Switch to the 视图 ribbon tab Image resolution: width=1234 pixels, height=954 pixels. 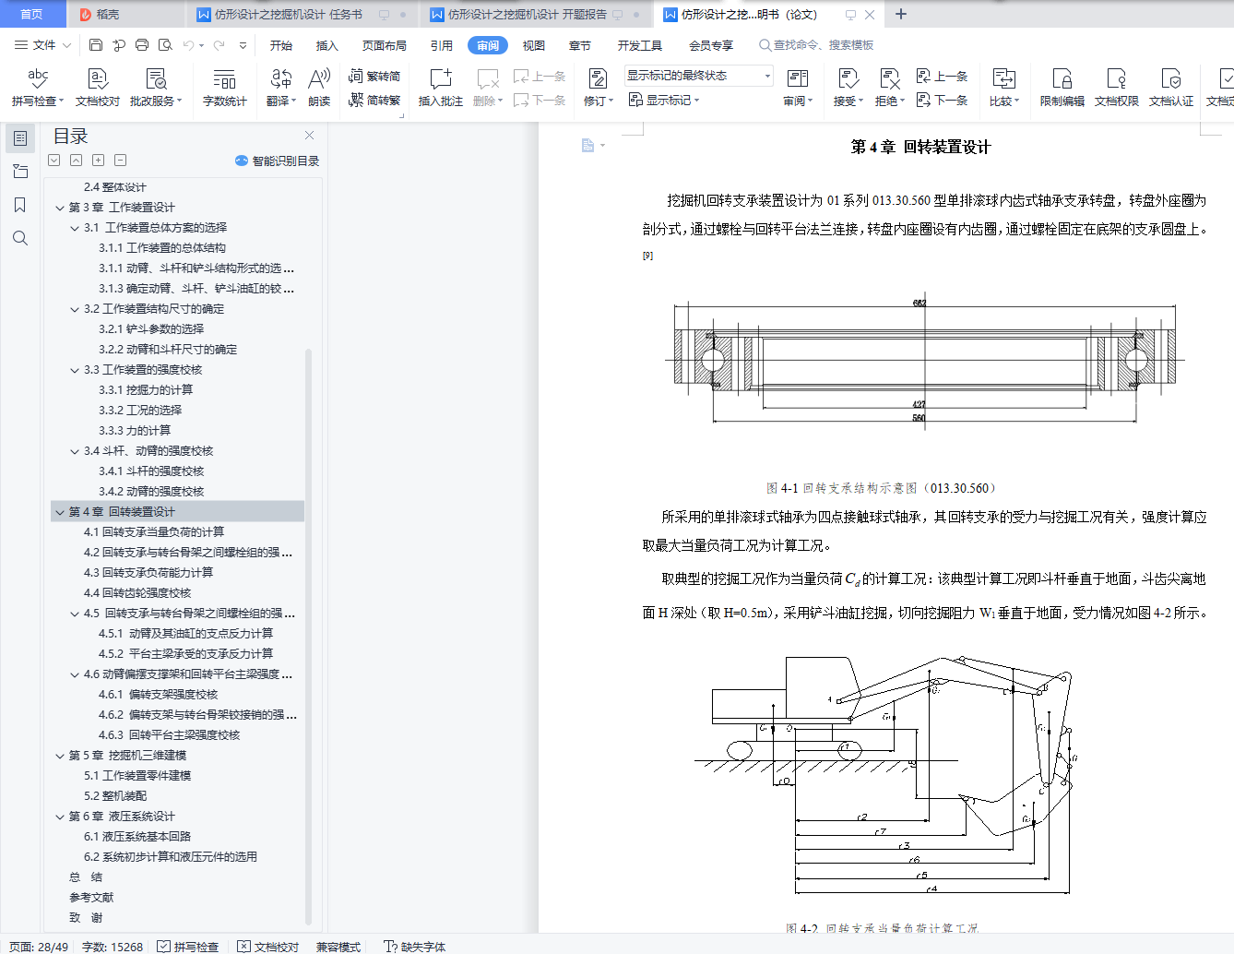(534, 45)
